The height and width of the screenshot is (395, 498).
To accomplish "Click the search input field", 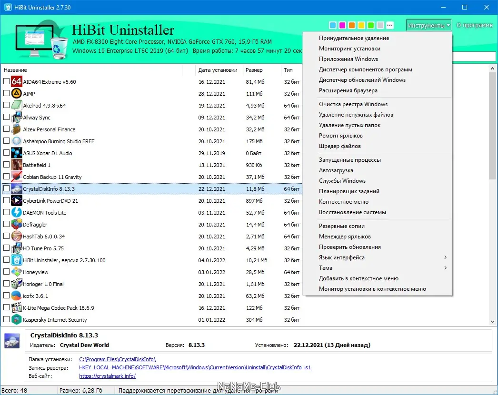I will click(x=474, y=57).
